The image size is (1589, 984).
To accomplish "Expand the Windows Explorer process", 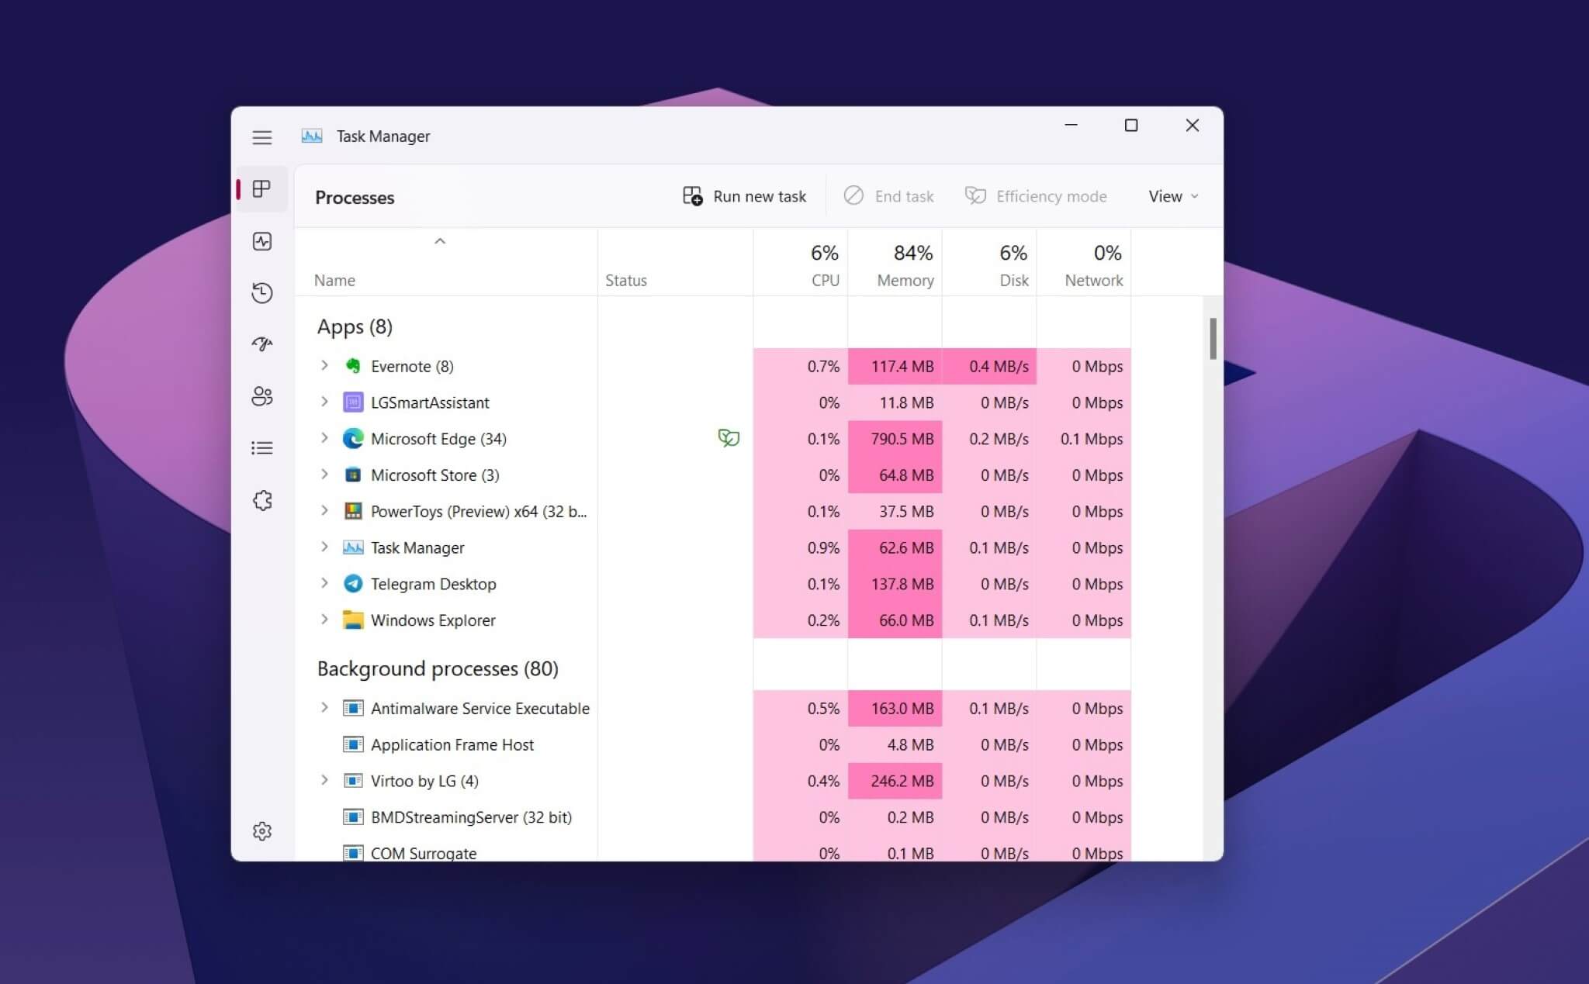I will tap(324, 619).
